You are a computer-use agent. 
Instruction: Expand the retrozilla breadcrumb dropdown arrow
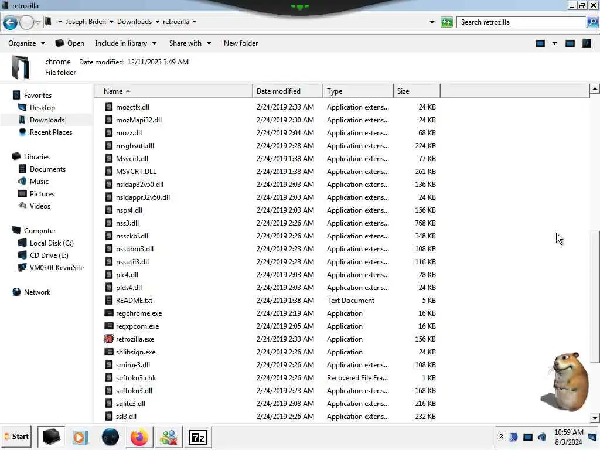[195, 22]
